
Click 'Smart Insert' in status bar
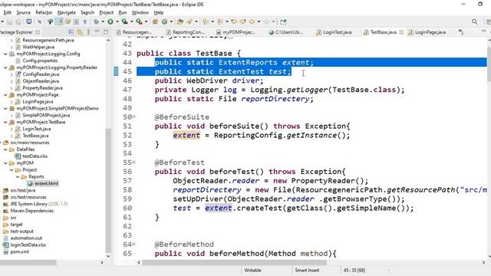click(307, 270)
